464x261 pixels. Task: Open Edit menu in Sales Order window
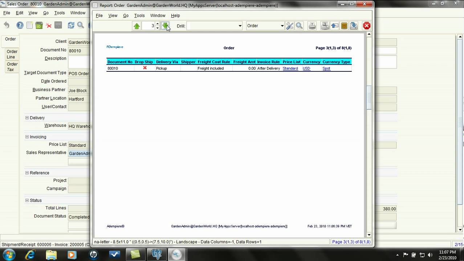click(x=20, y=13)
